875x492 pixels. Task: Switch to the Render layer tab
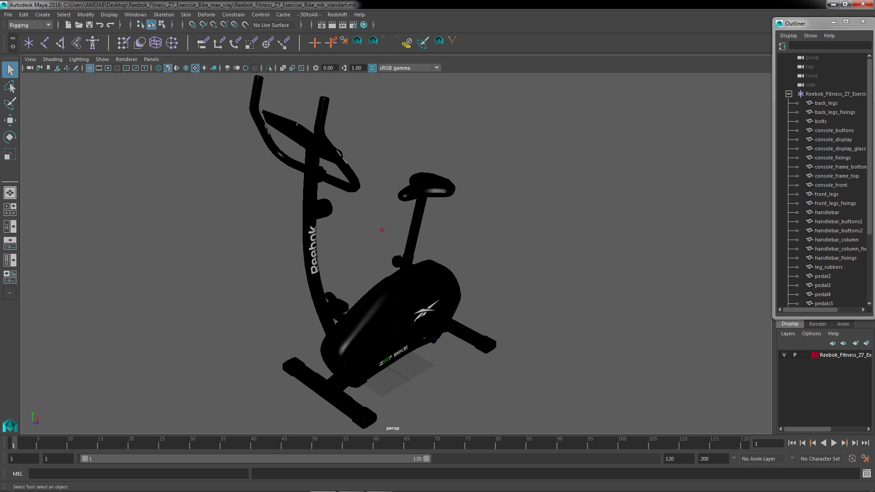point(818,324)
